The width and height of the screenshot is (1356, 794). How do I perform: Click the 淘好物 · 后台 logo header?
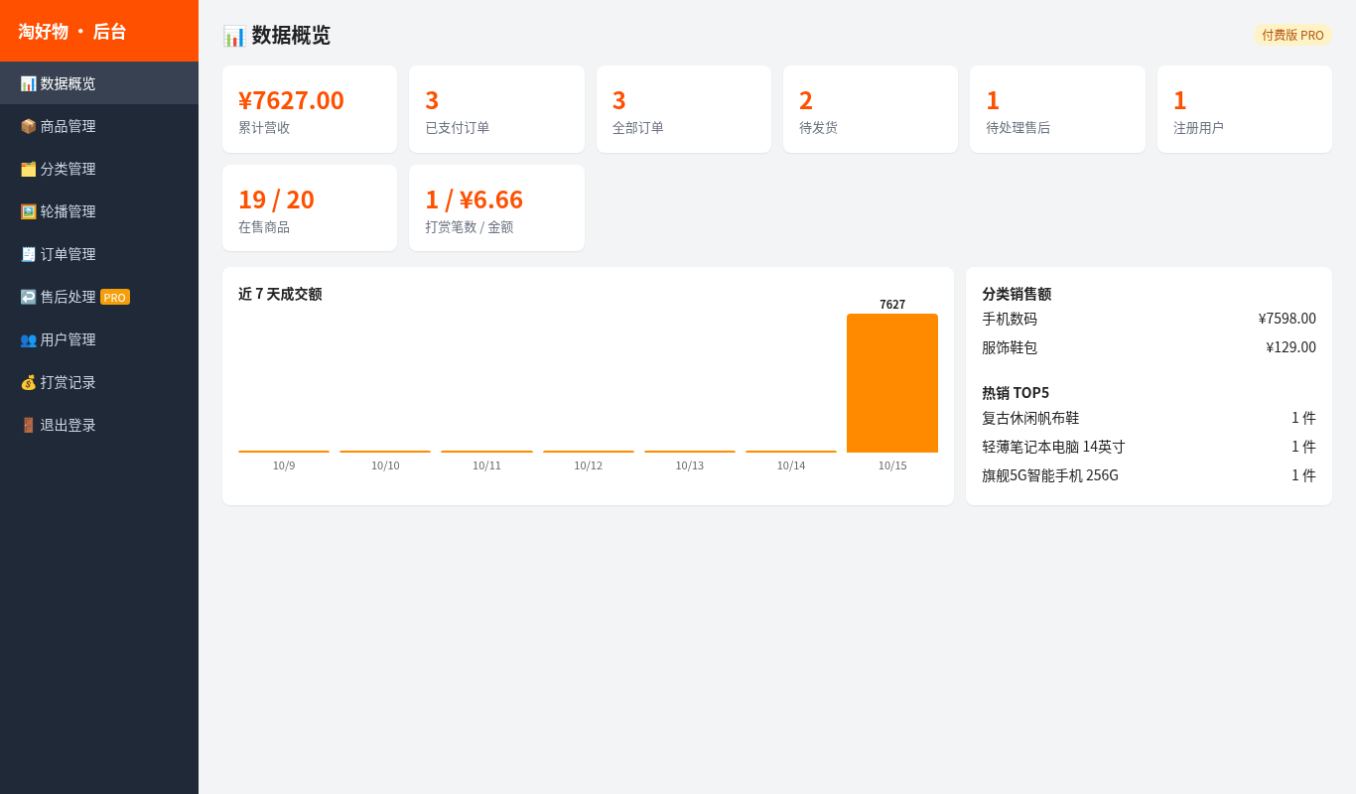point(99,31)
